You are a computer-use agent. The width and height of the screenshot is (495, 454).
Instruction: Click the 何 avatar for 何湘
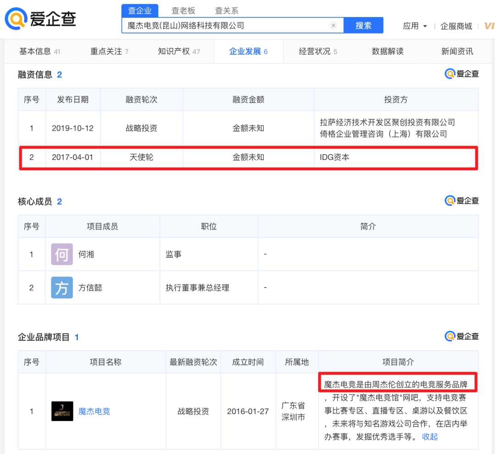pyautogui.click(x=62, y=254)
